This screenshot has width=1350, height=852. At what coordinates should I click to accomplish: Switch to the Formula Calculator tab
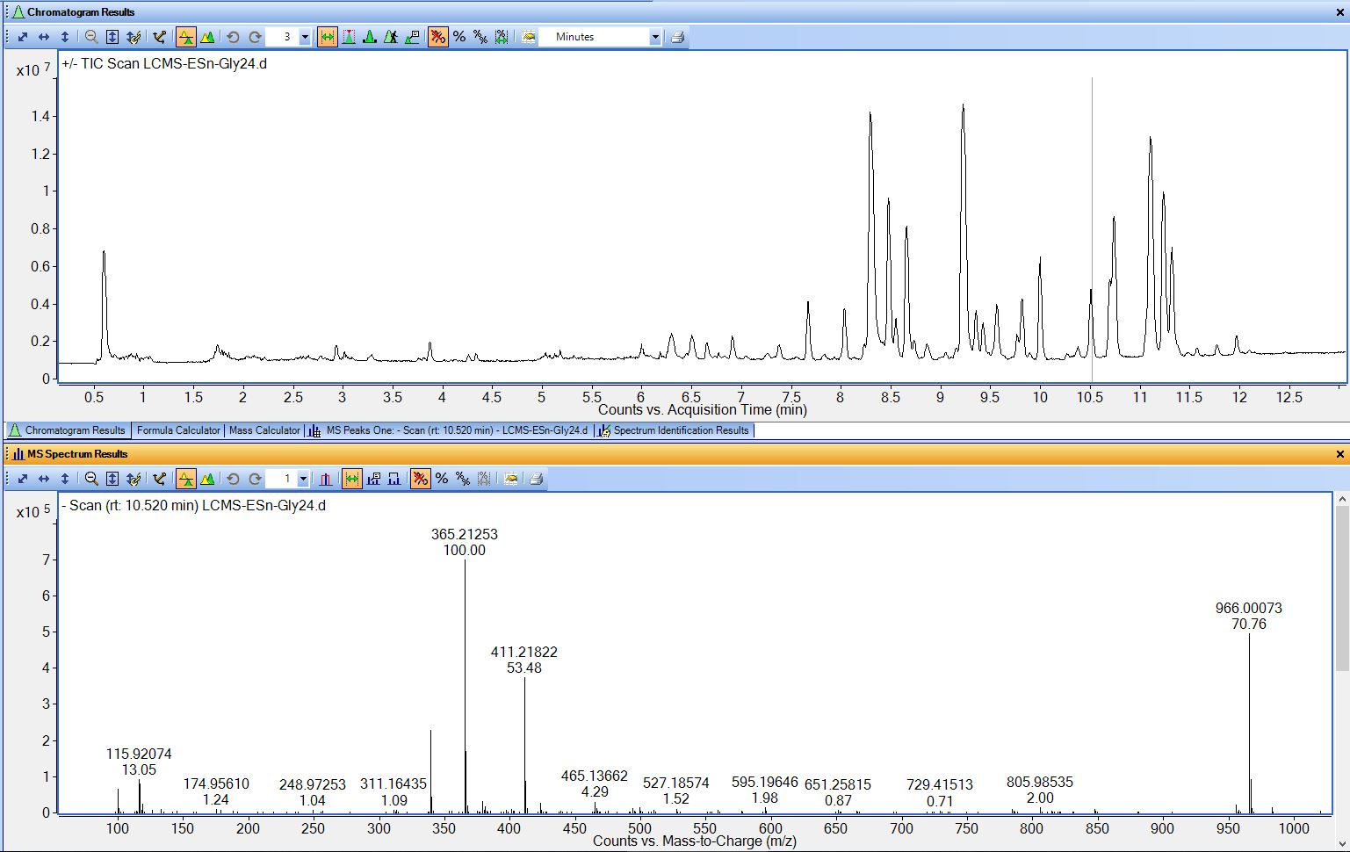pos(178,430)
